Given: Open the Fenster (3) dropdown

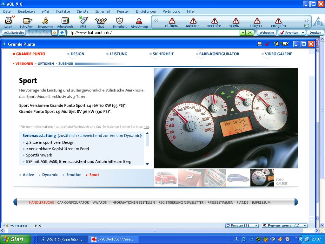Looking at the screenshot, I should 242,226.
